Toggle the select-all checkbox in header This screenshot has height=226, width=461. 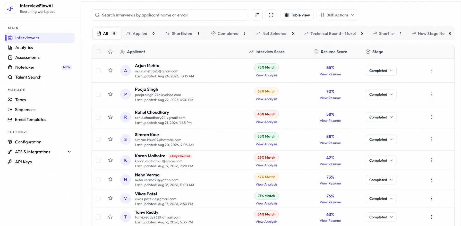(x=98, y=52)
